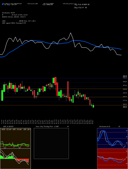Select the 'Day Vol: 0 M' text
This screenshot has width=128, height=169.
point(80,8)
